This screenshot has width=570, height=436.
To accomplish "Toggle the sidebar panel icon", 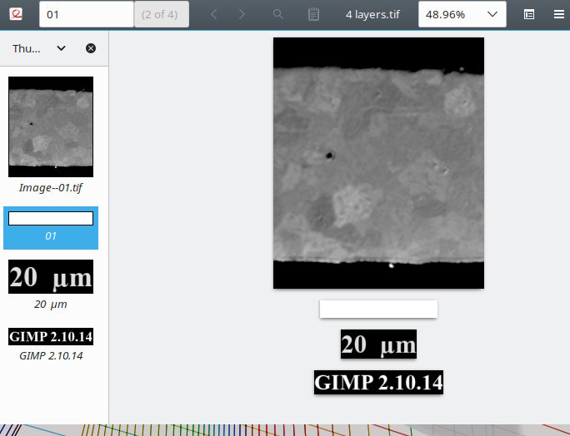I will click(529, 14).
